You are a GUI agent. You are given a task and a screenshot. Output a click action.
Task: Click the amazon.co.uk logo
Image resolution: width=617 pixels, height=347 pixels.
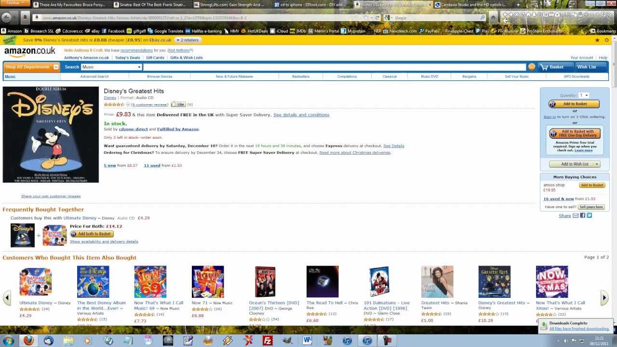click(x=30, y=51)
